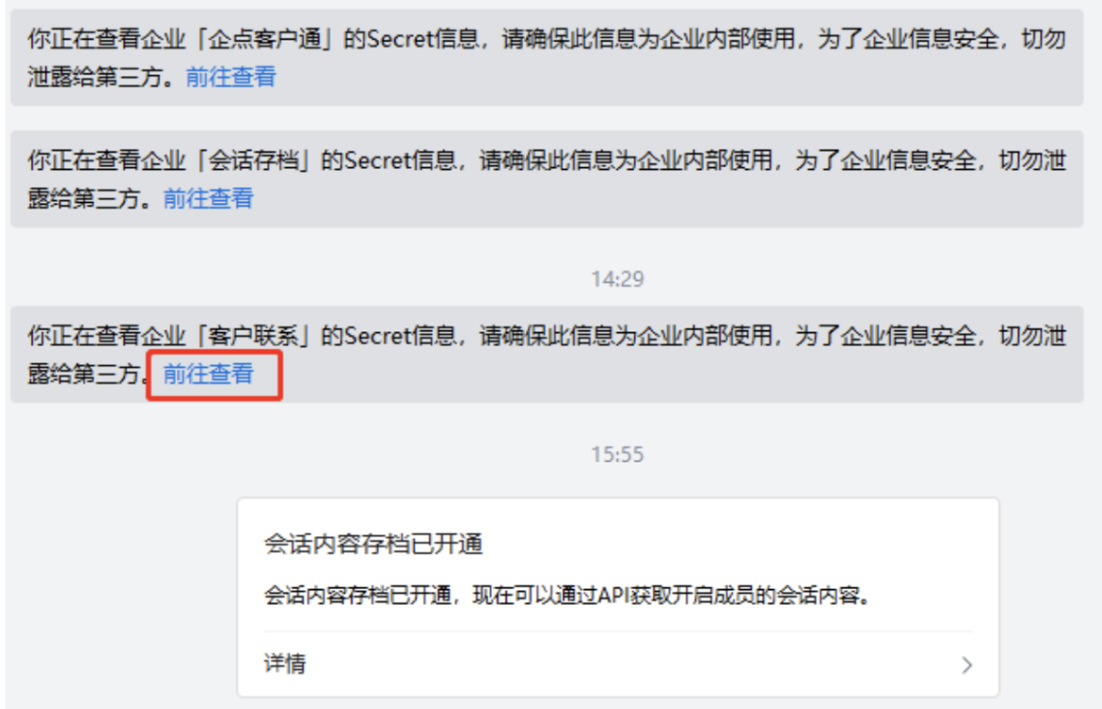Click 露给第三方 text beside the red-boxed link

(84, 374)
